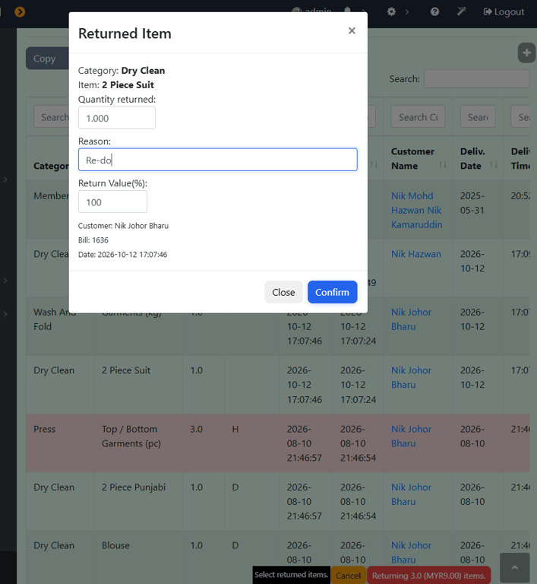Image resolution: width=537 pixels, height=584 pixels.
Task: Click the plus add button
Action: pos(526,53)
